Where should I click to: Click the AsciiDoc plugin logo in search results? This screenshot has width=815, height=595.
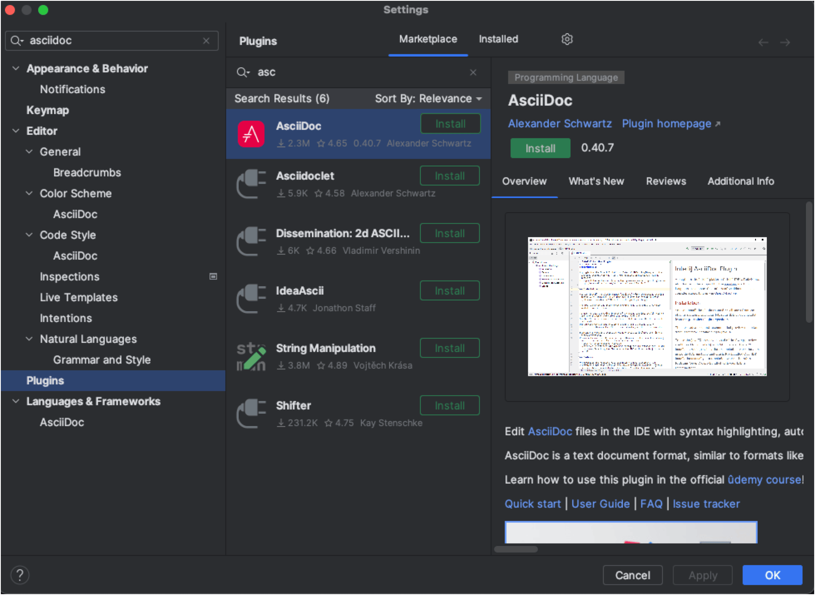pyautogui.click(x=250, y=134)
